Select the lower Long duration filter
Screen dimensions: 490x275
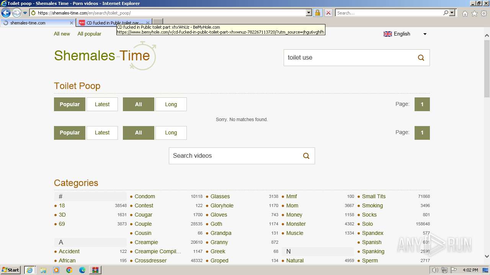171,133
